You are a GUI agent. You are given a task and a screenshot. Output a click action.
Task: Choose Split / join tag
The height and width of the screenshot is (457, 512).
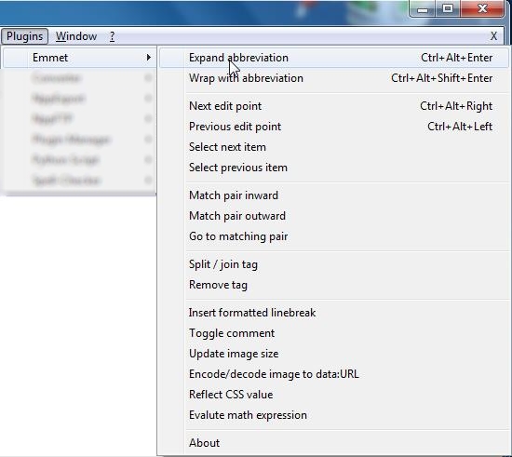coord(333,264)
